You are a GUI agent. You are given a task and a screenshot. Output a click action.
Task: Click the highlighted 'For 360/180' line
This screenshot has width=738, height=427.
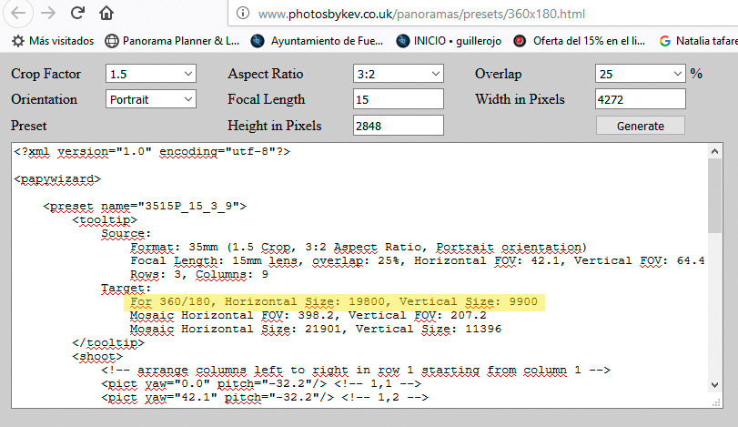(x=334, y=301)
